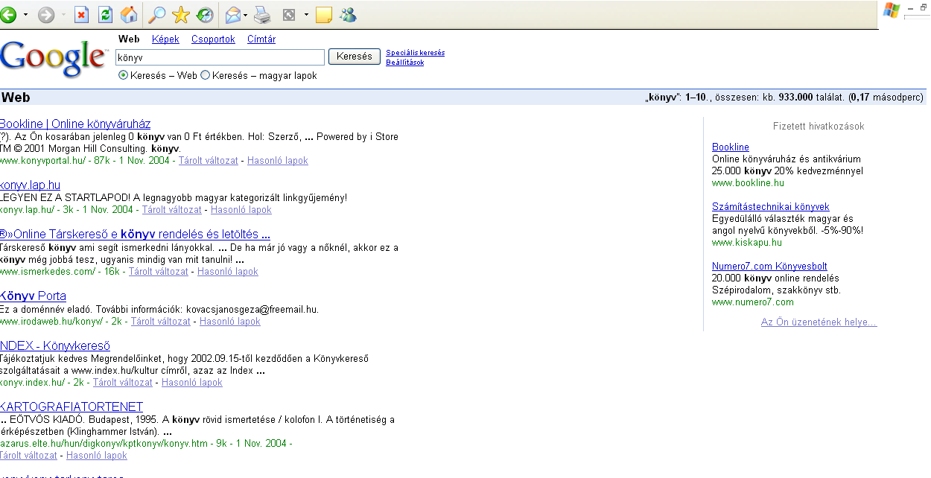Open the Search magnifier toolbar icon

click(157, 14)
